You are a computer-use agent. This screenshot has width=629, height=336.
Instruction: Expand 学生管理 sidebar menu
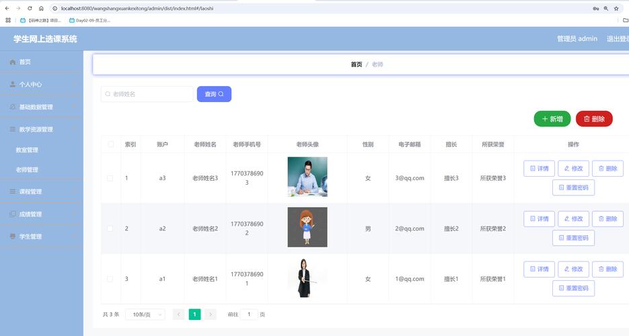pyautogui.click(x=42, y=237)
